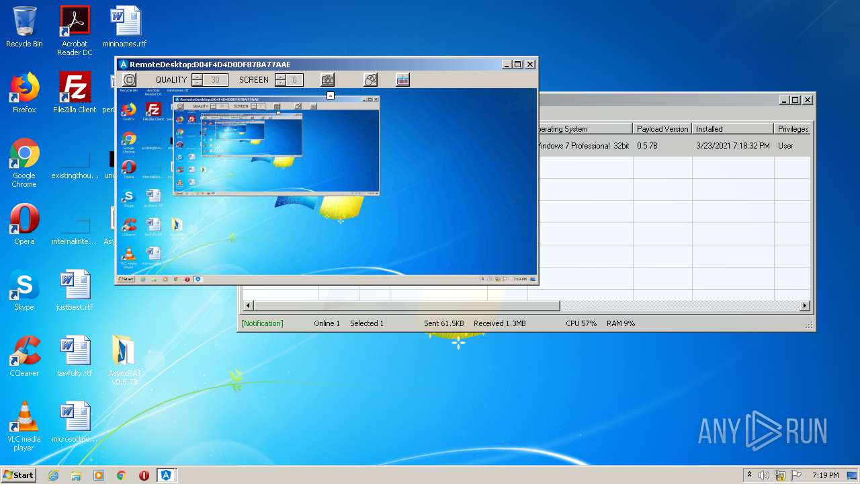
Task: Click RAM 9% in the status bar
Action: tap(620, 323)
